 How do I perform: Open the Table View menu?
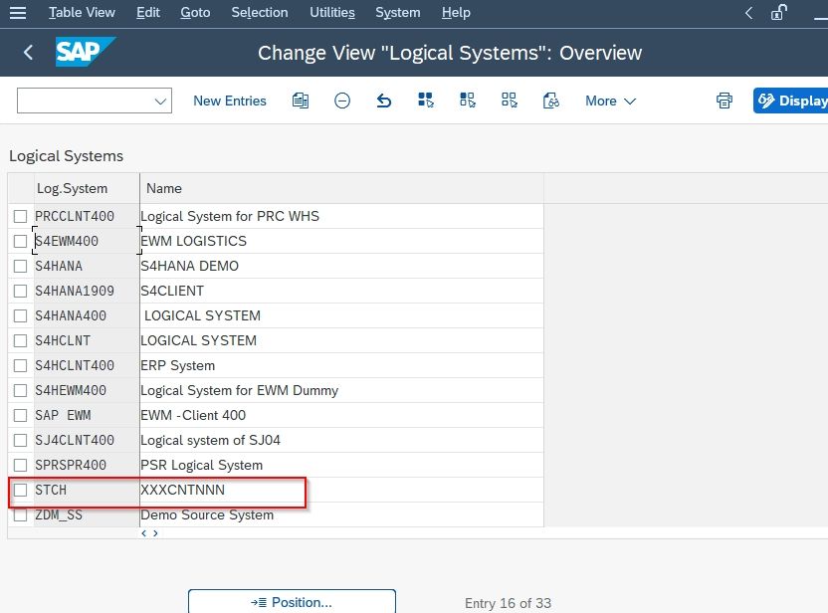coord(82,13)
